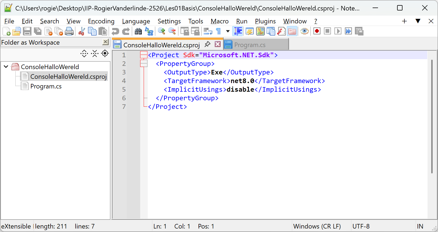Open the Search menu

(50, 21)
